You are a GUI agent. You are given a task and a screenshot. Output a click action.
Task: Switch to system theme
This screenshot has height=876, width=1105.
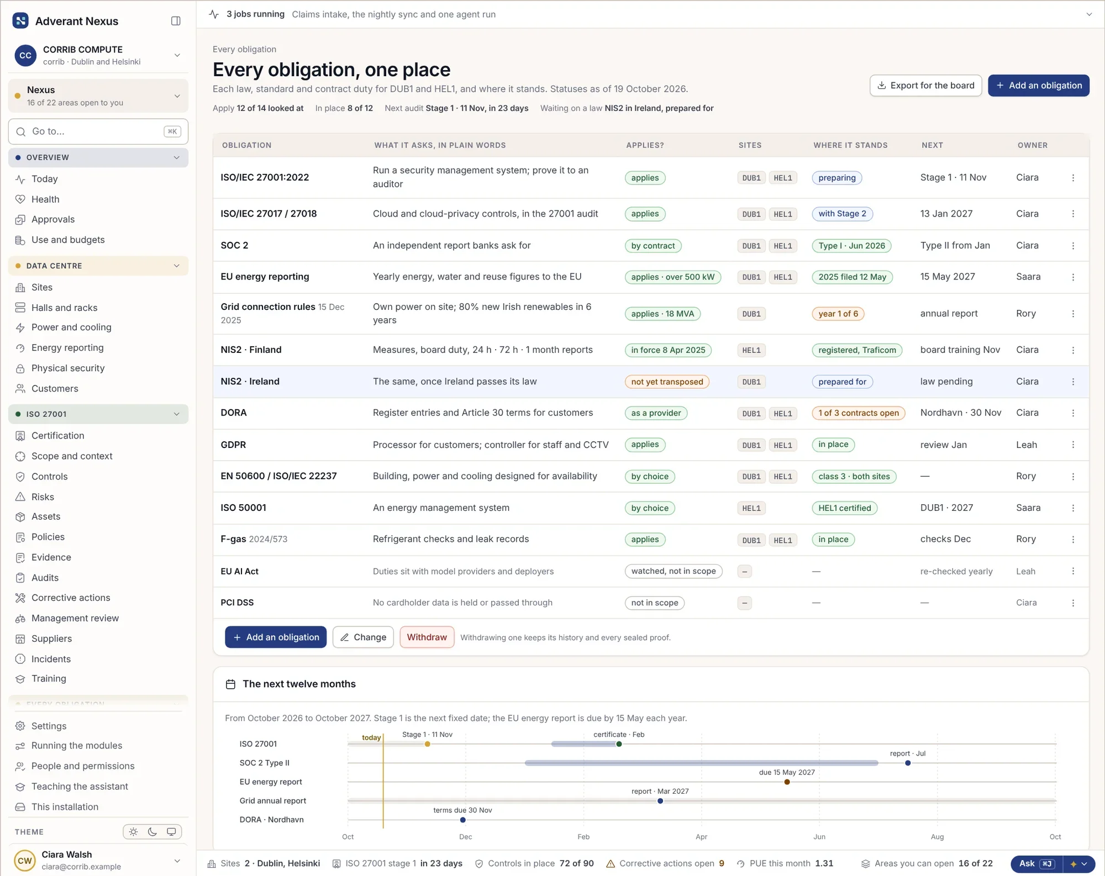click(x=172, y=832)
